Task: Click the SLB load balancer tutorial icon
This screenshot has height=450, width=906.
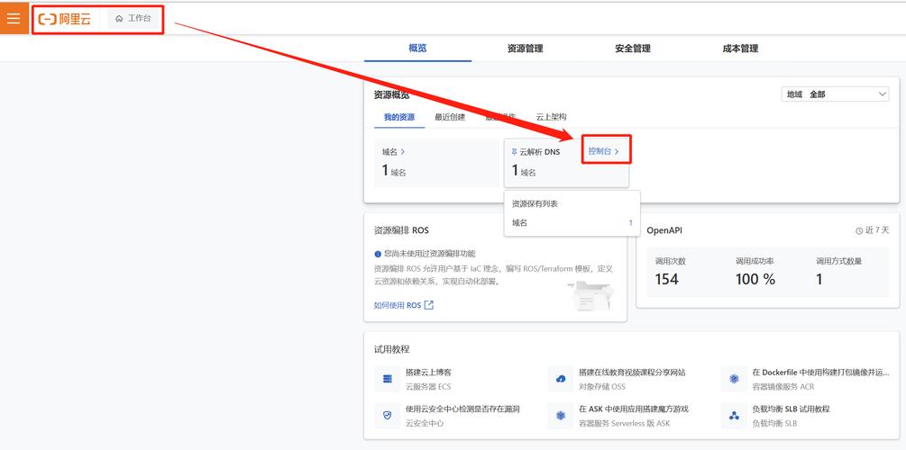Action: pos(734,415)
